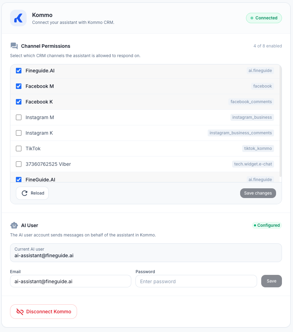The image size is (293, 332).
Task: Click the unlink icon on Disconnect Kommo
Action: [20, 312]
